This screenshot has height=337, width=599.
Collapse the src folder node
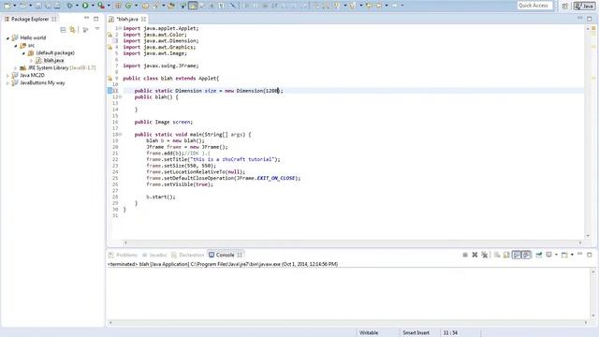16,46
